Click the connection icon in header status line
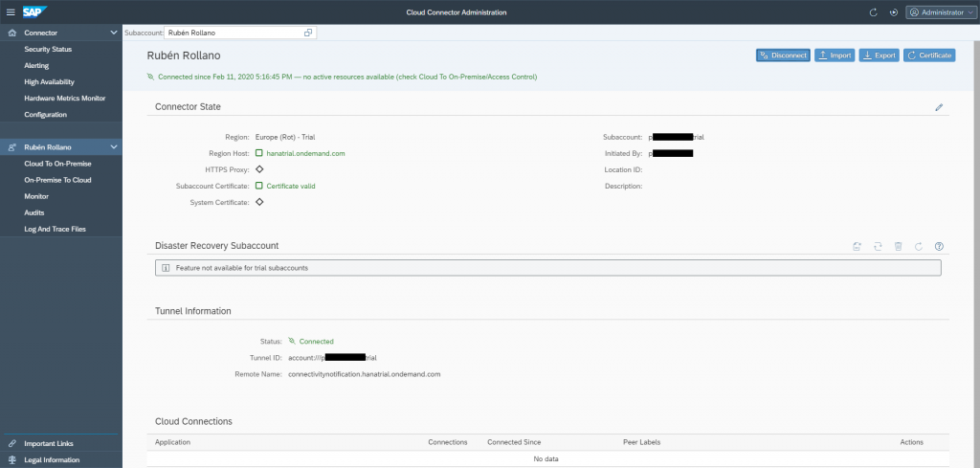 click(150, 77)
